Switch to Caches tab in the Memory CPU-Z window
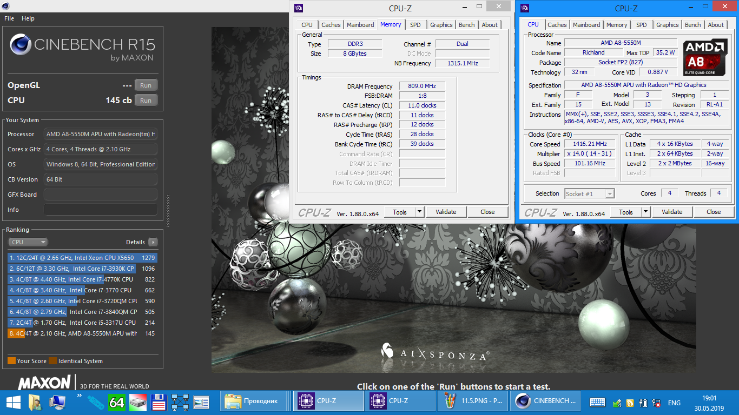 pos(331,25)
